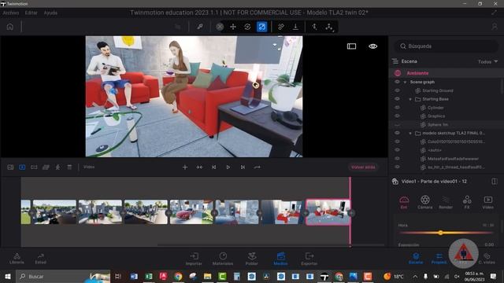
Task: Select the Rotate tool in toolbar
Action: point(247,27)
